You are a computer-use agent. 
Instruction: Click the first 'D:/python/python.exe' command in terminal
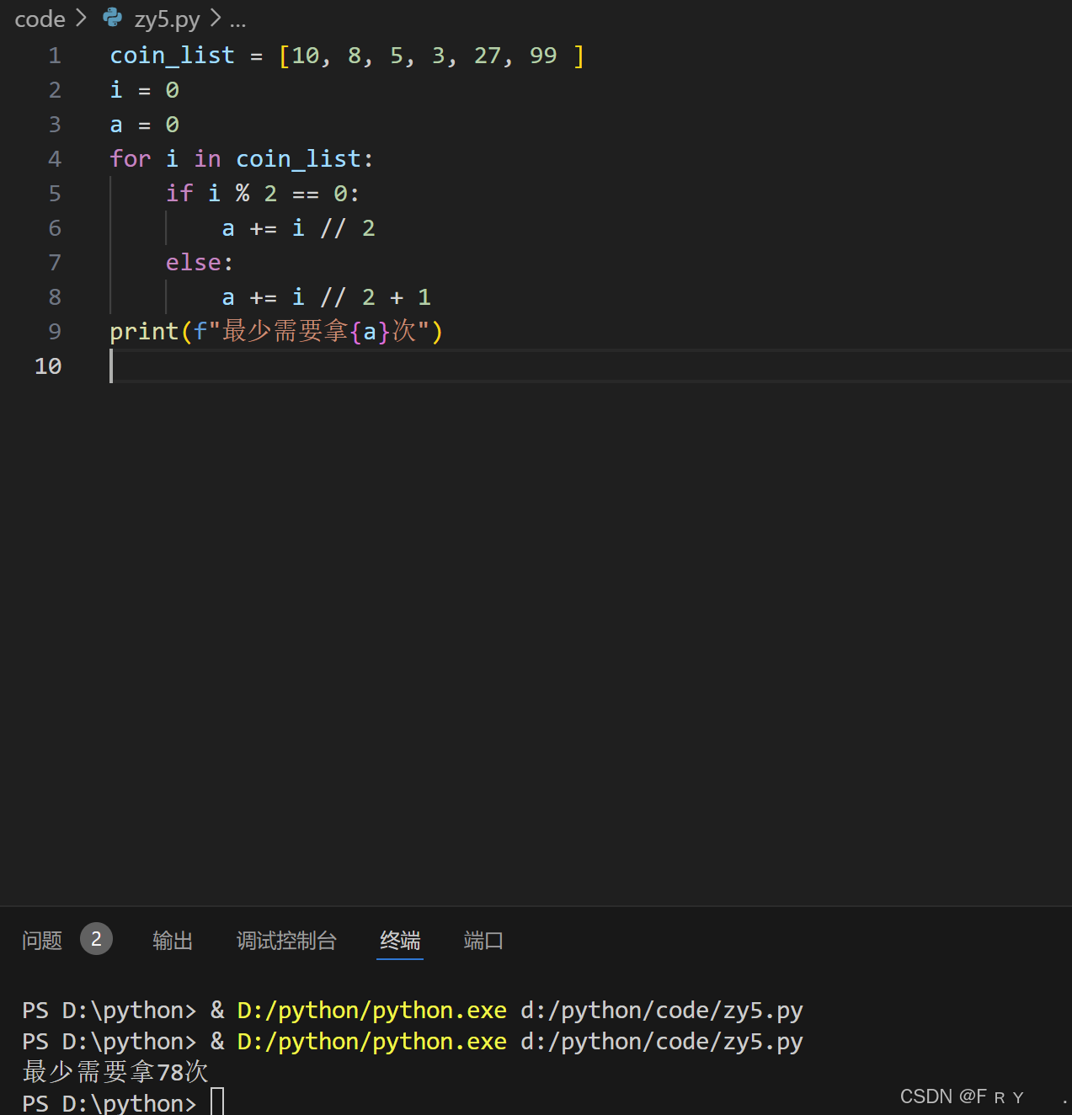[x=372, y=1011]
